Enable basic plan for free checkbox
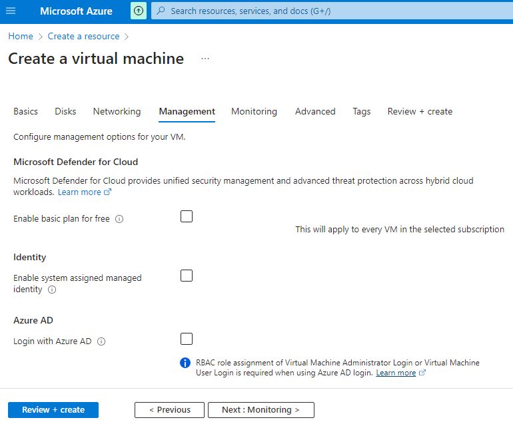The width and height of the screenshot is (513, 422). click(x=187, y=216)
